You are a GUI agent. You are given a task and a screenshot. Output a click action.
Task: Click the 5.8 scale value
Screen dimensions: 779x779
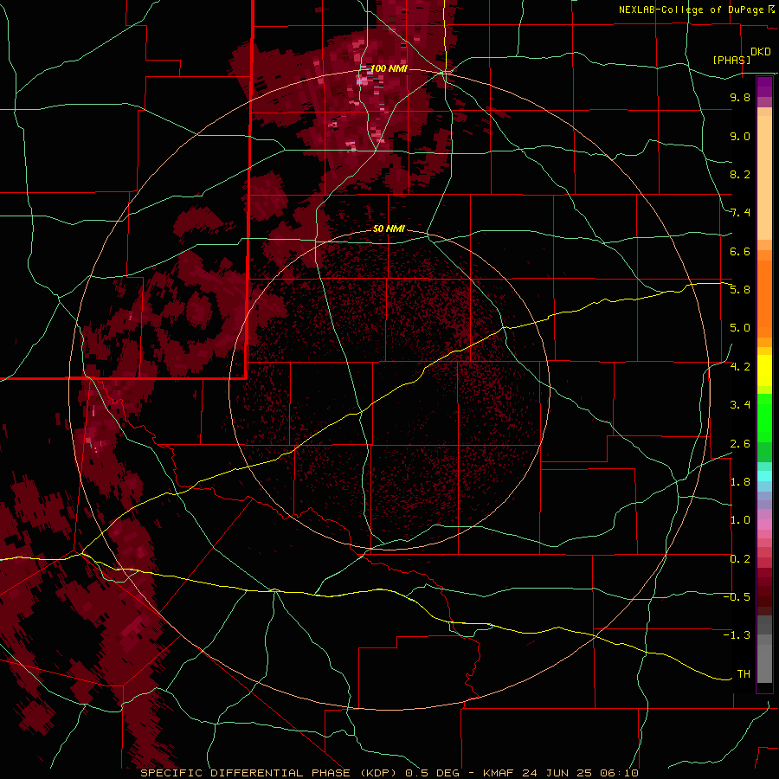tap(740, 290)
